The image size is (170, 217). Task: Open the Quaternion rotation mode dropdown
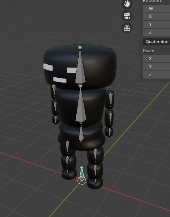(x=157, y=42)
